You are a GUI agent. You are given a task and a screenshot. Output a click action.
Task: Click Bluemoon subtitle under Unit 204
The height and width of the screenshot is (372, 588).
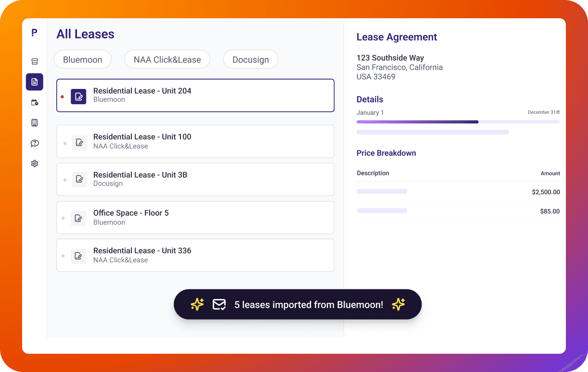click(x=109, y=99)
